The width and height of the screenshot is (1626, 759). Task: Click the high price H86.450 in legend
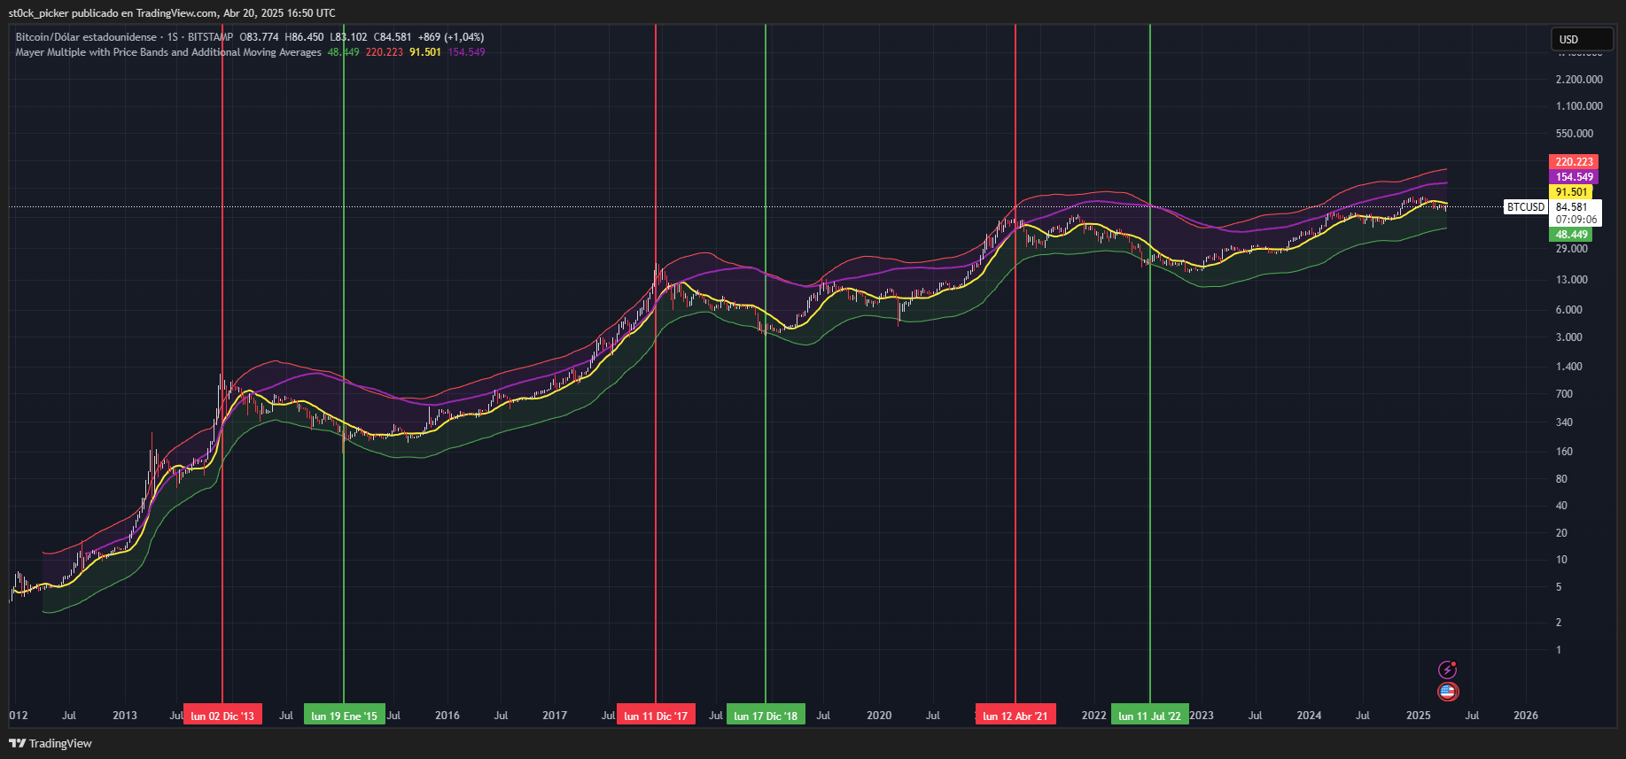click(x=305, y=37)
